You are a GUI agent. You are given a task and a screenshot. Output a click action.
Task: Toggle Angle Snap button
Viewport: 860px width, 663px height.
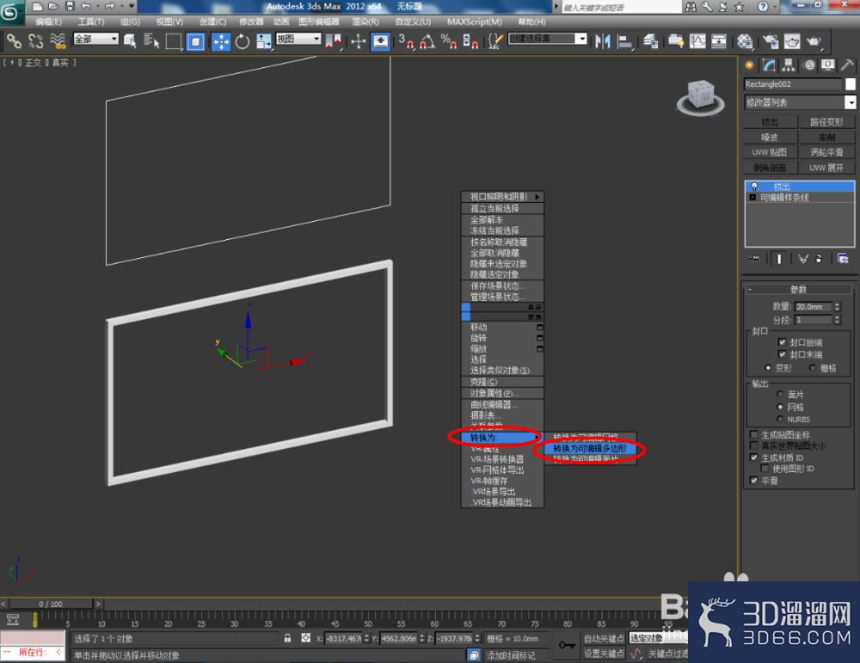(427, 41)
